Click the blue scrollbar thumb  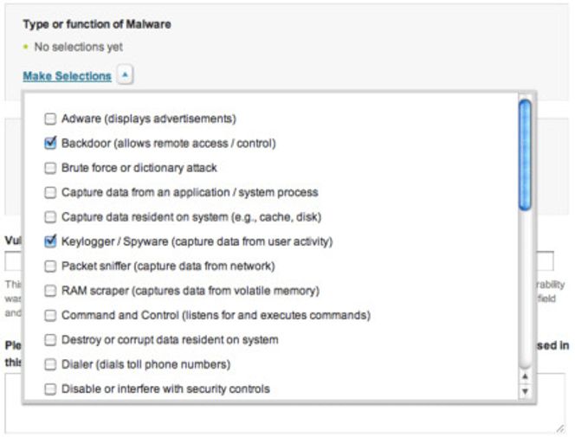coord(524,154)
